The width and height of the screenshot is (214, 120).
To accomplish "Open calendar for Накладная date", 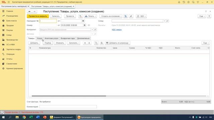I will pyautogui.click(x=83, y=21).
